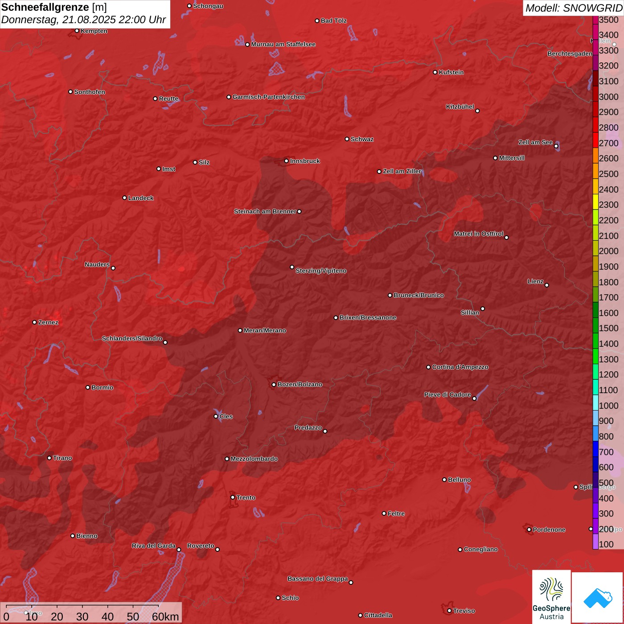This screenshot has height=624, width=624.
Task: Click the Matrei in Osttirol marker
Action: [x=506, y=238]
